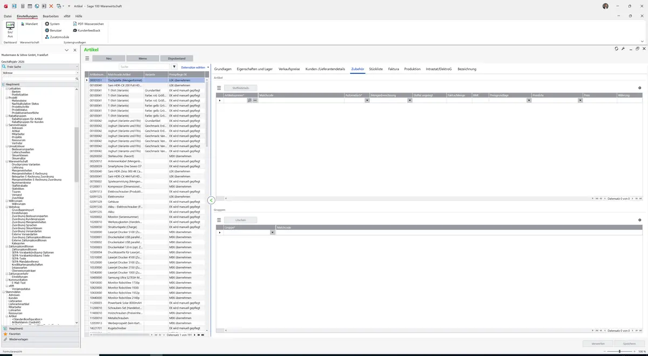Click the Neu button
This screenshot has height=356, width=648.
[109, 58]
